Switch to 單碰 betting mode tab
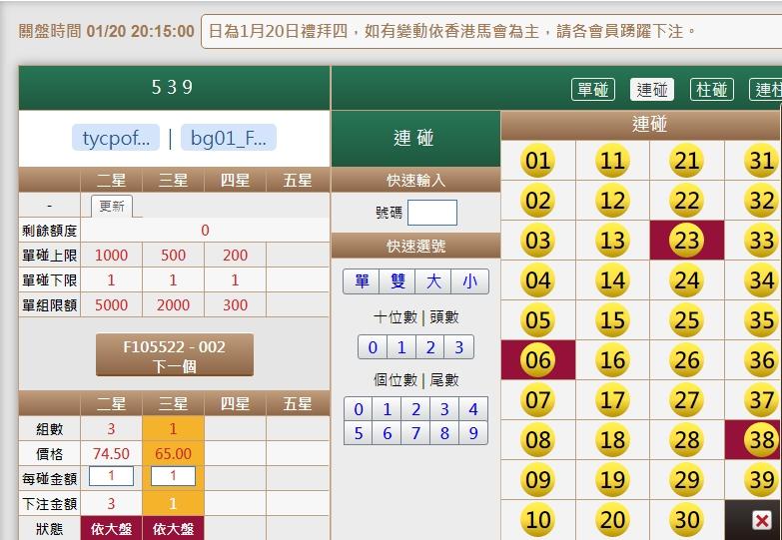This screenshot has height=540, width=782. pyautogui.click(x=593, y=90)
